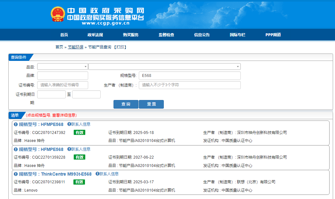Open the second wide 品目 subcategory dropdown

point(164,67)
